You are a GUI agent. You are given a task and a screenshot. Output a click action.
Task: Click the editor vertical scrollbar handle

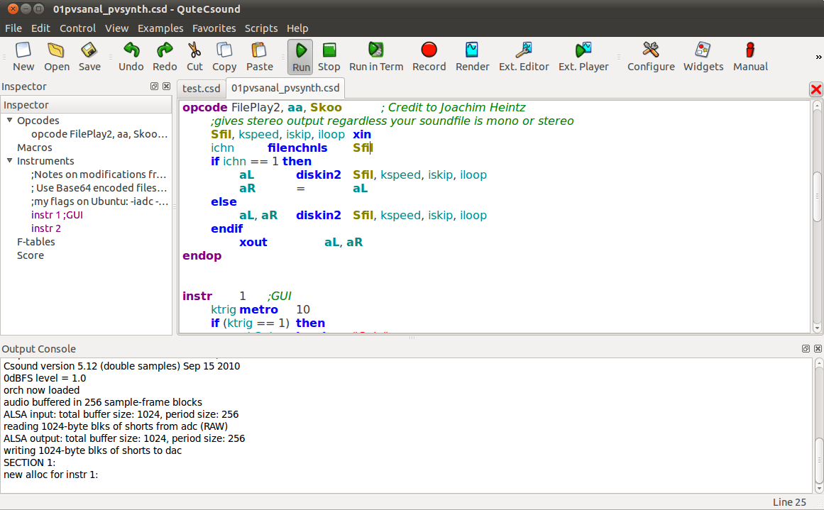[x=817, y=196]
